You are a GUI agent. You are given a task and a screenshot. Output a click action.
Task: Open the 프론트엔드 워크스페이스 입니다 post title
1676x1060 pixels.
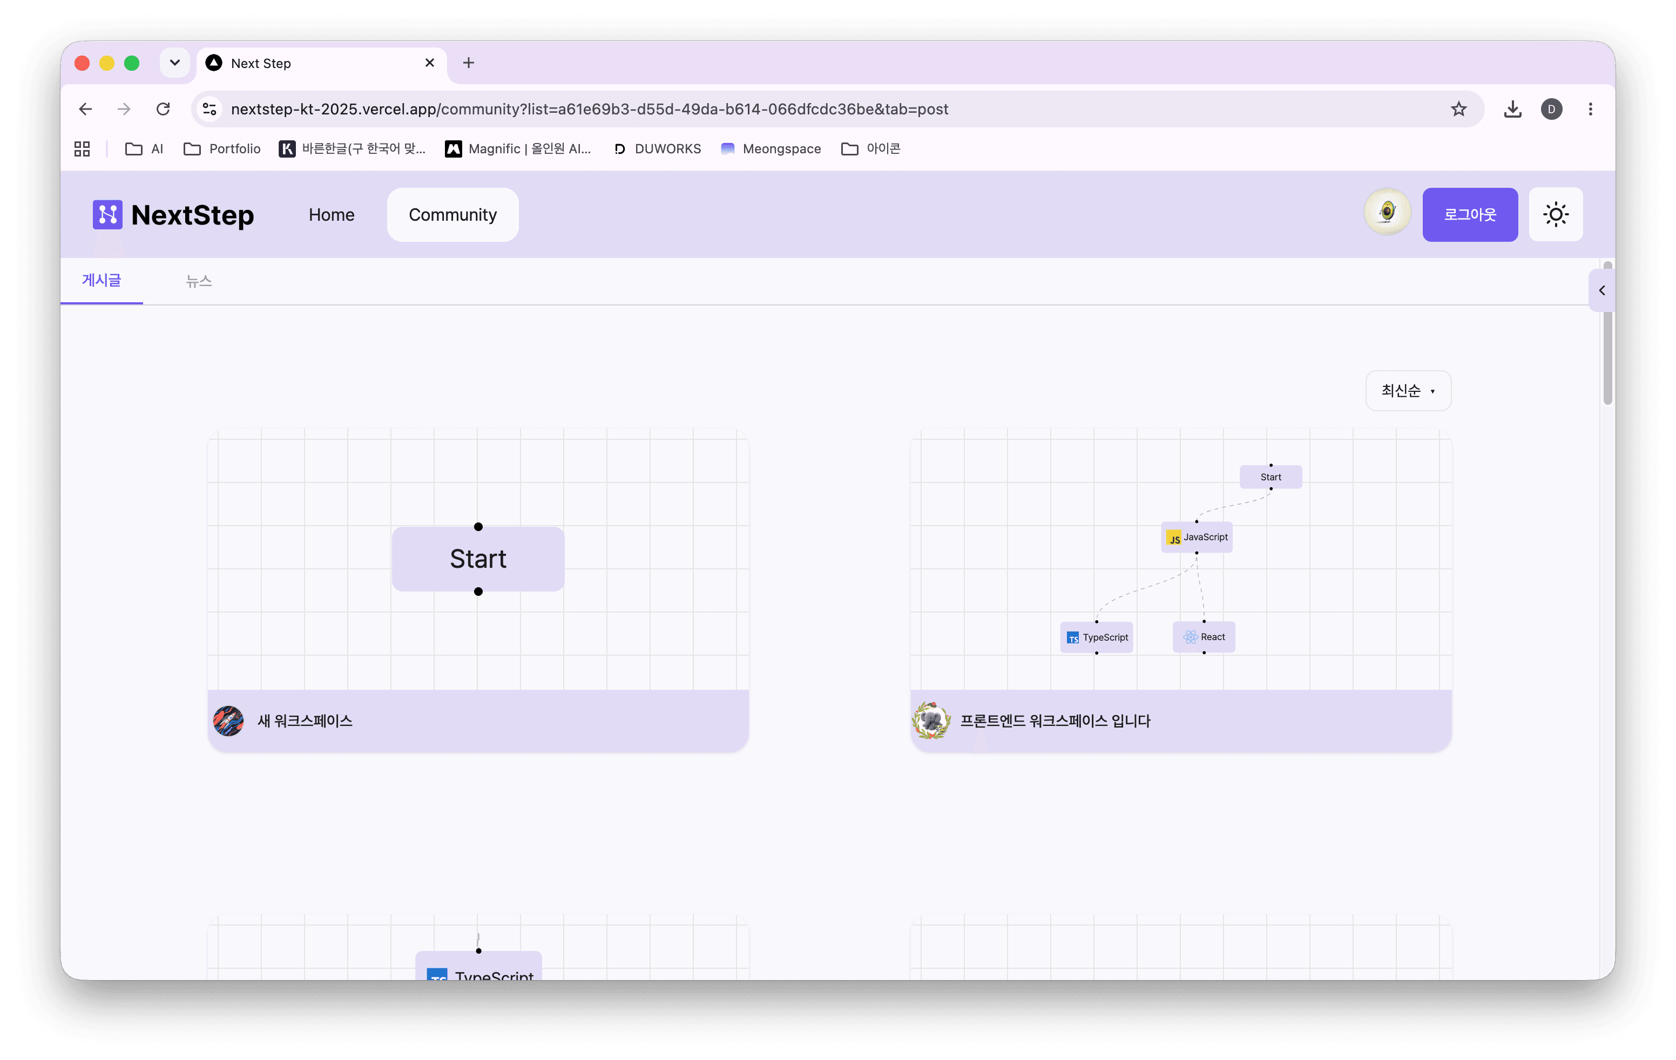[x=1055, y=721]
